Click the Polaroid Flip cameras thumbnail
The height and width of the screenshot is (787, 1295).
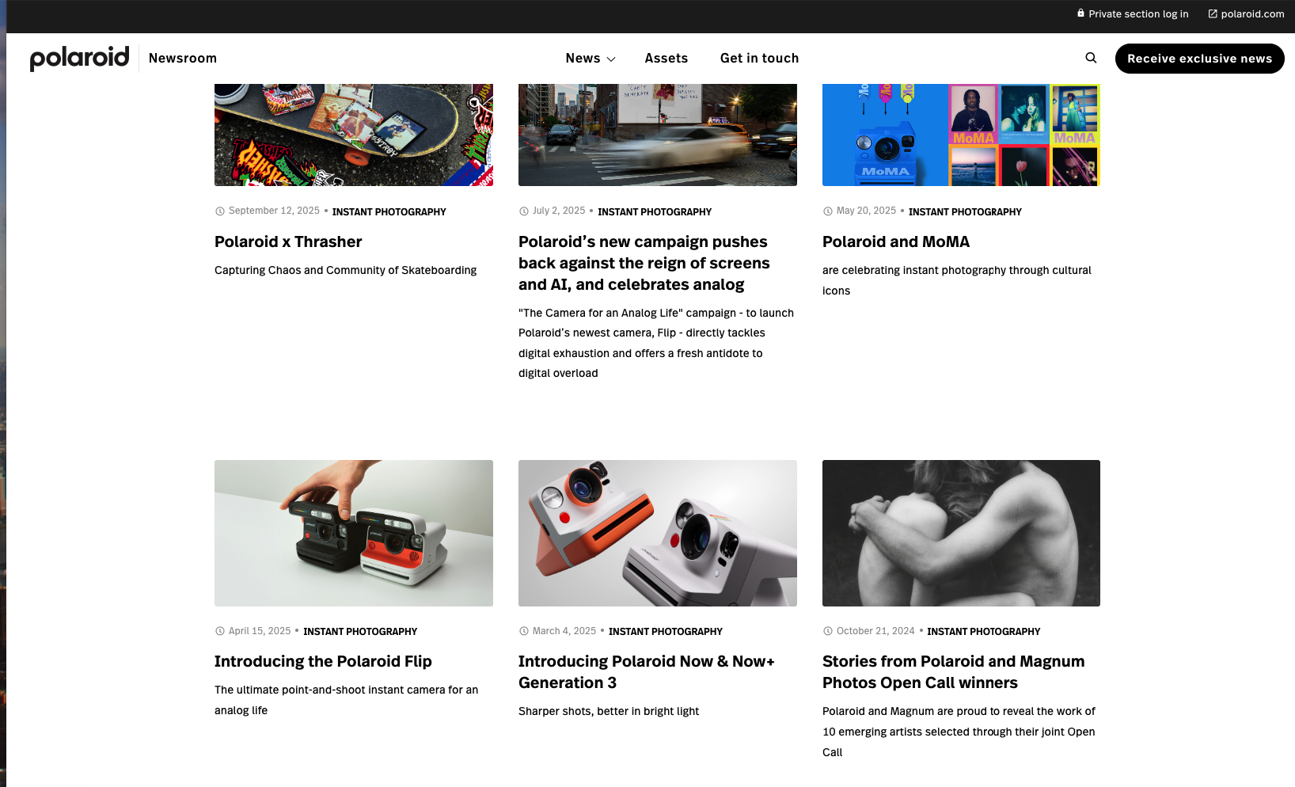(x=354, y=533)
